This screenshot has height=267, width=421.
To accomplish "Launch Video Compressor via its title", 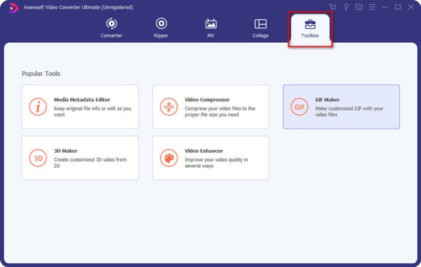I will (207, 100).
